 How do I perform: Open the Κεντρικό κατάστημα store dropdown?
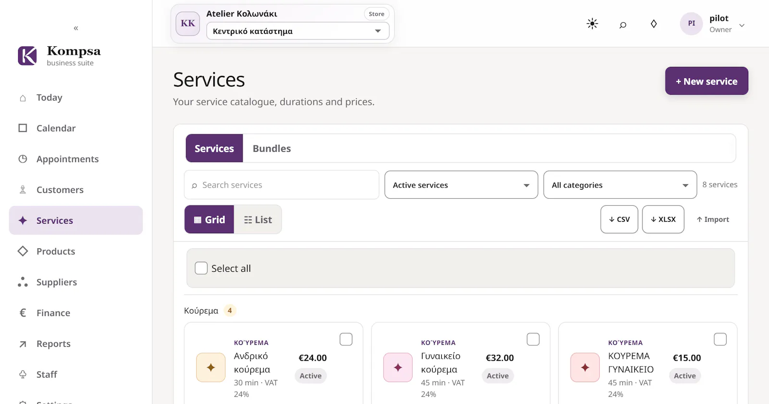pyautogui.click(x=298, y=31)
